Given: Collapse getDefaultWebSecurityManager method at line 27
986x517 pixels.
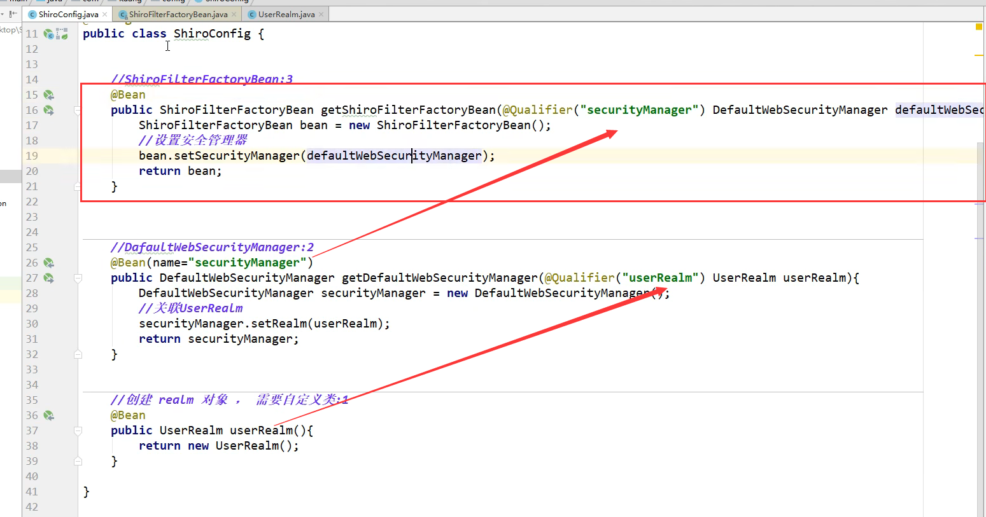Looking at the screenshot, I should [x=78, y=278].
